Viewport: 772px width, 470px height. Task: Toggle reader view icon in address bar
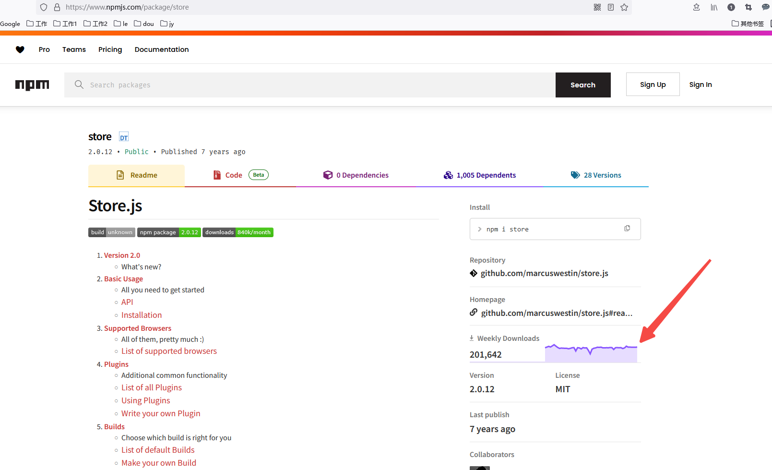click(611, 7)
